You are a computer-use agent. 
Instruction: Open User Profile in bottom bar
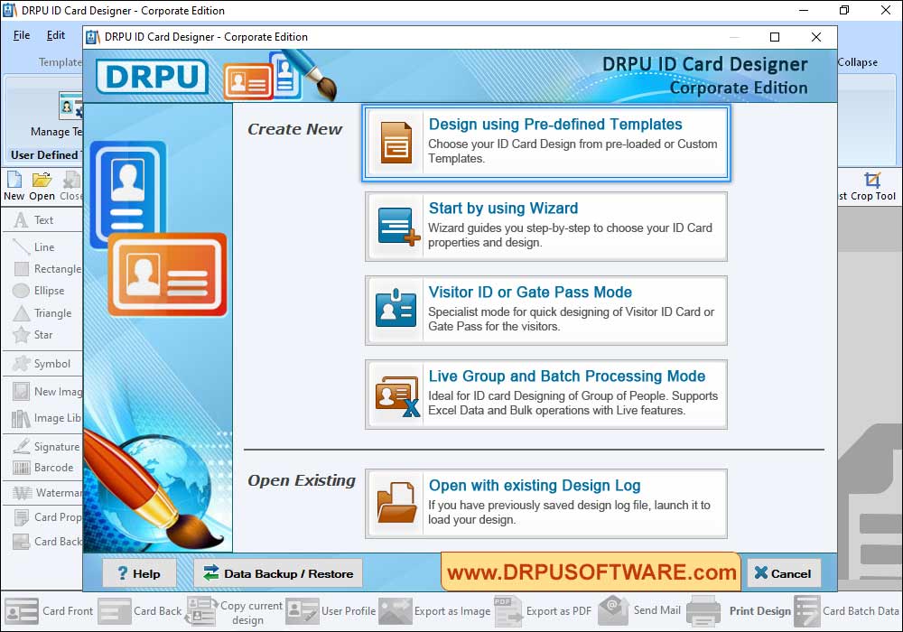pos(330,611)
